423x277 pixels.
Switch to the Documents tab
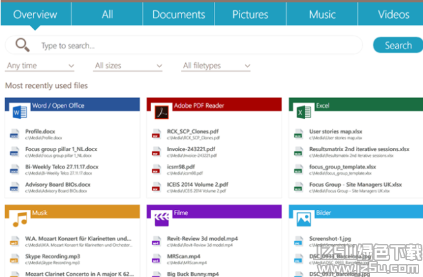(179, 14)
